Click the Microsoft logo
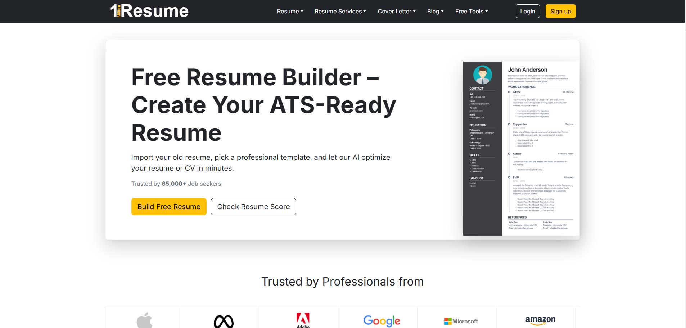This screenshot has width=686, height=328. 461,320
